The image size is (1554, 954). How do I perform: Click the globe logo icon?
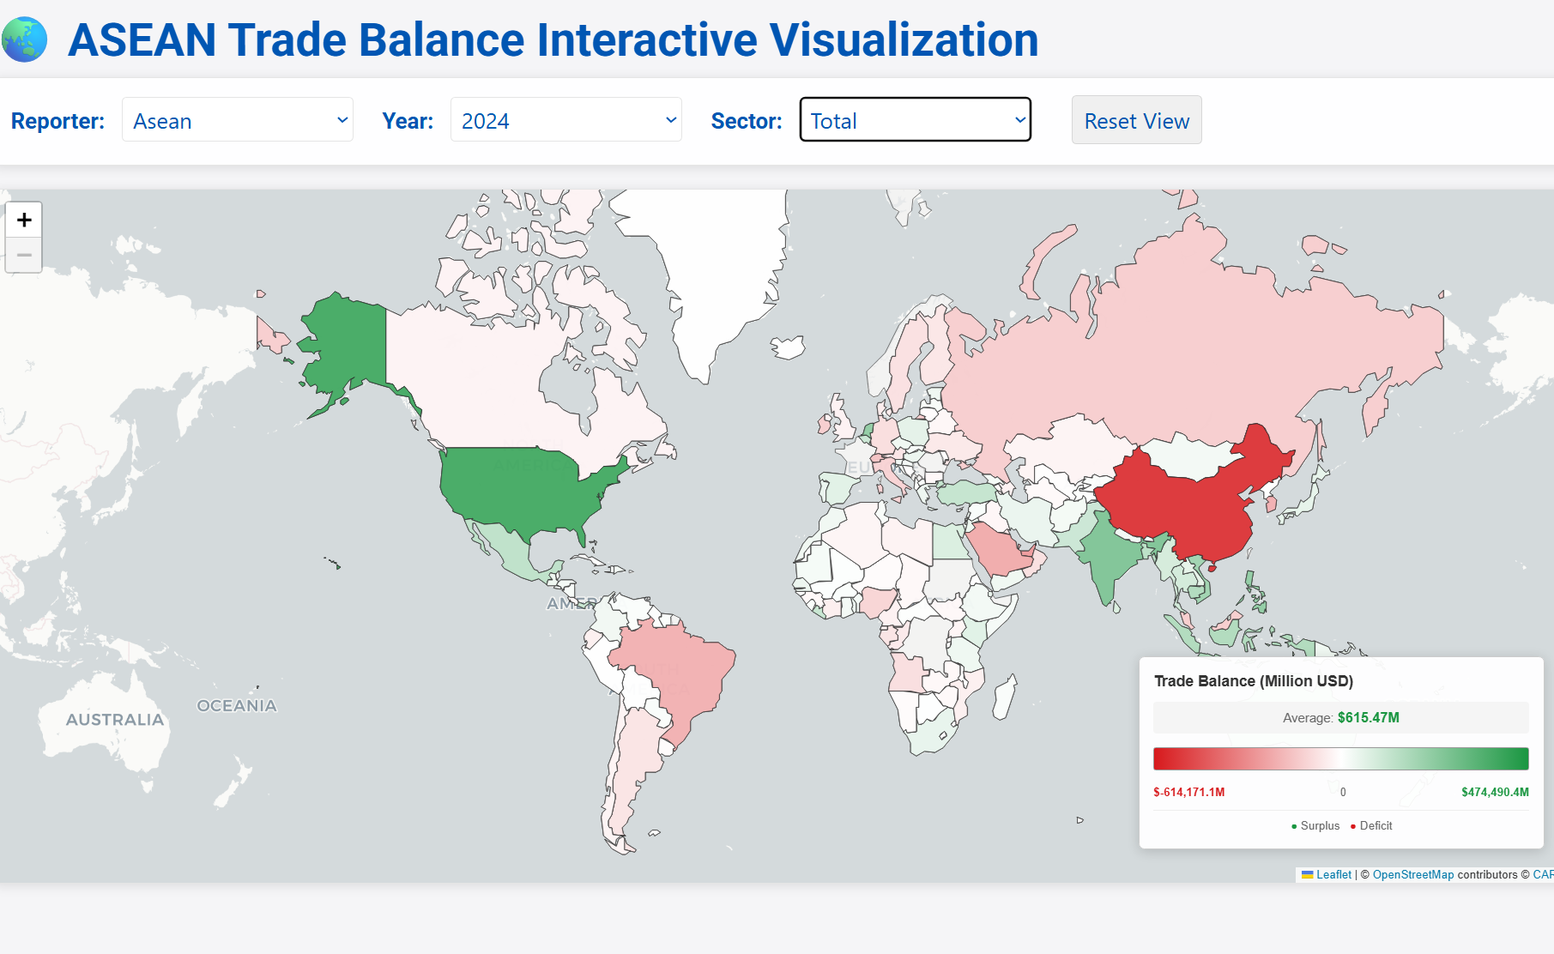coord(24,39)
